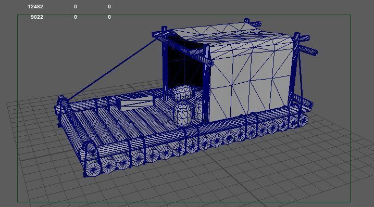Select the diagonal rope running to the bow
The image size is (374, 207).
tap(112, 70)
